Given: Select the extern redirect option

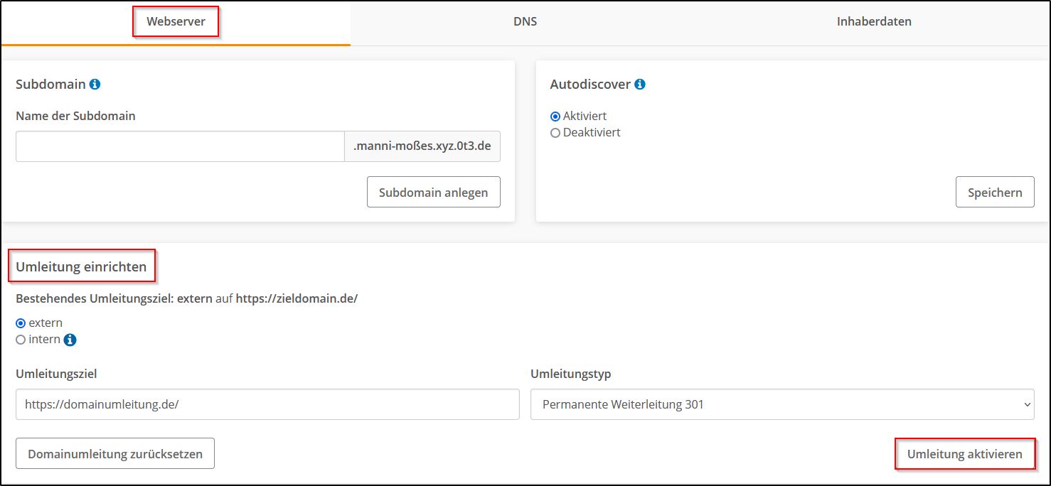Looking at the screenshot, I should 21,323.
